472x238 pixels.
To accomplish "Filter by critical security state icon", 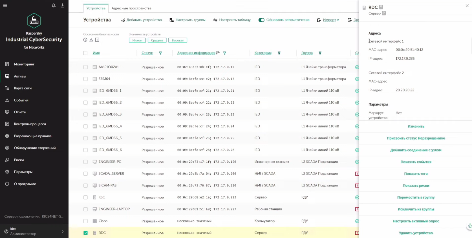I will click(97, 40).
